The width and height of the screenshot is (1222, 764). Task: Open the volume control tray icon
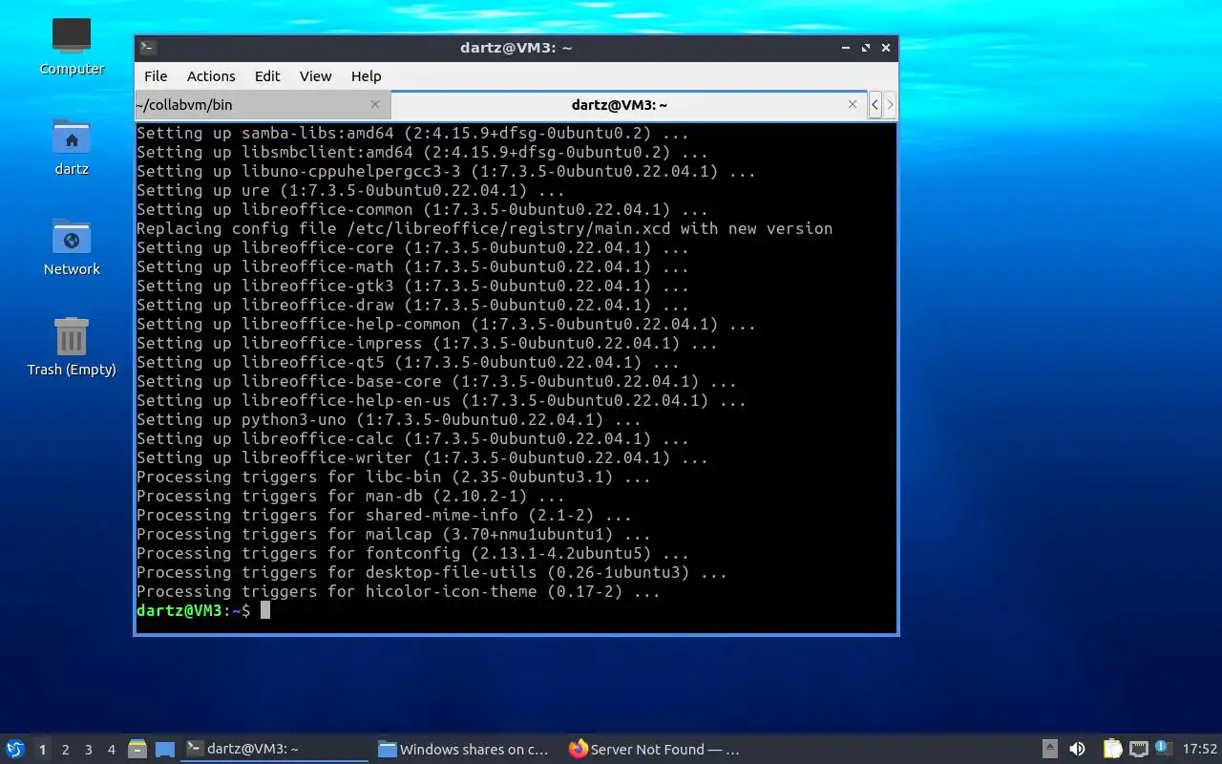coord(1077,750)
